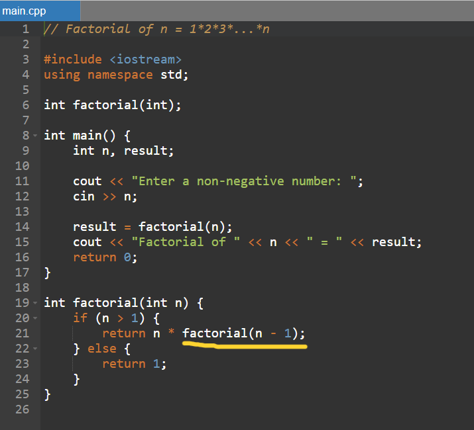The height and width of the screenshot is (430, 474).
Task: Click 'cout' on line 11
Action: 88,181
